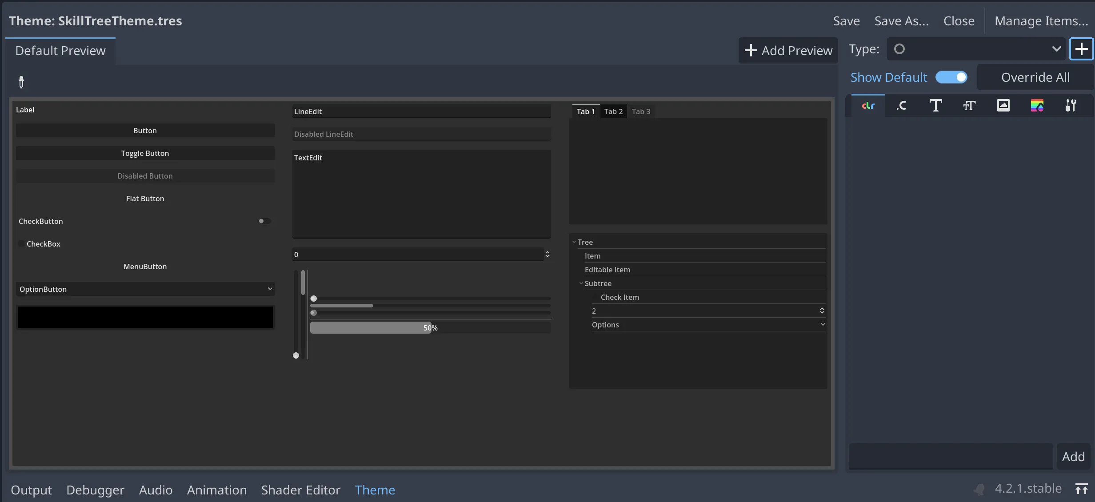The height and width of the screenshot is (502, 1095).
Task: Open the Audio bottom panel
Action: click(x=156, y=490)
